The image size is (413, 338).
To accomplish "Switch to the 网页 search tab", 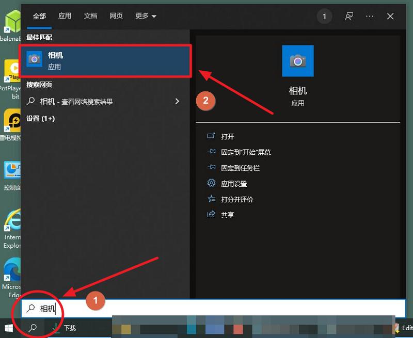I will pyautogui.click(x=116, y=16).
